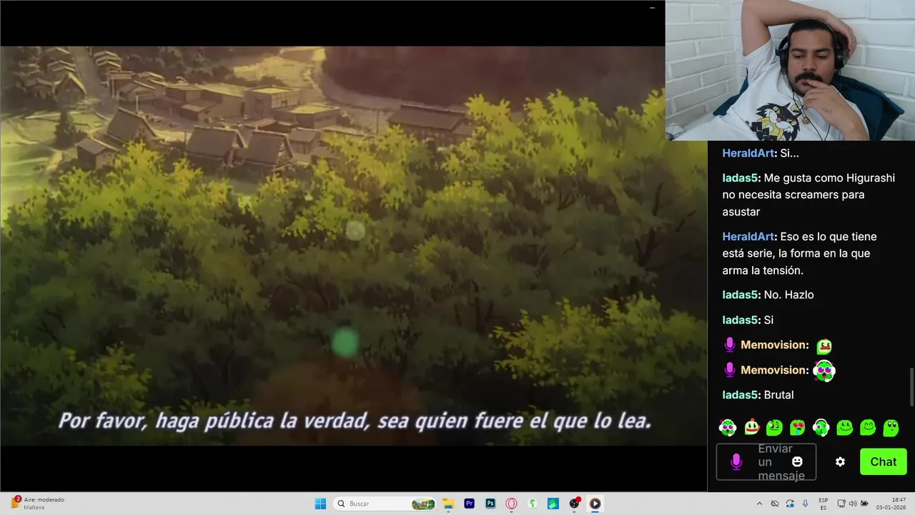This screenshot has width=915, height=515.
Task: Click the chat scrollbar thumb
Action: coord(911,387)
